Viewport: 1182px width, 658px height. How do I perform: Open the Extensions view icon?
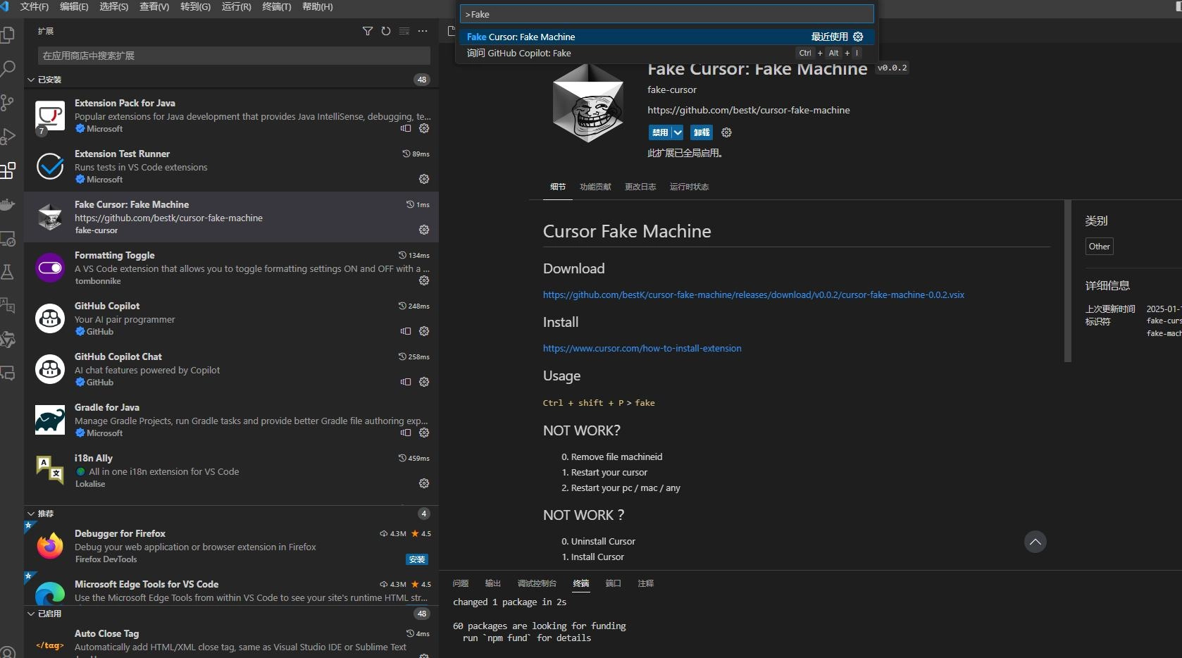coord(8,170)
